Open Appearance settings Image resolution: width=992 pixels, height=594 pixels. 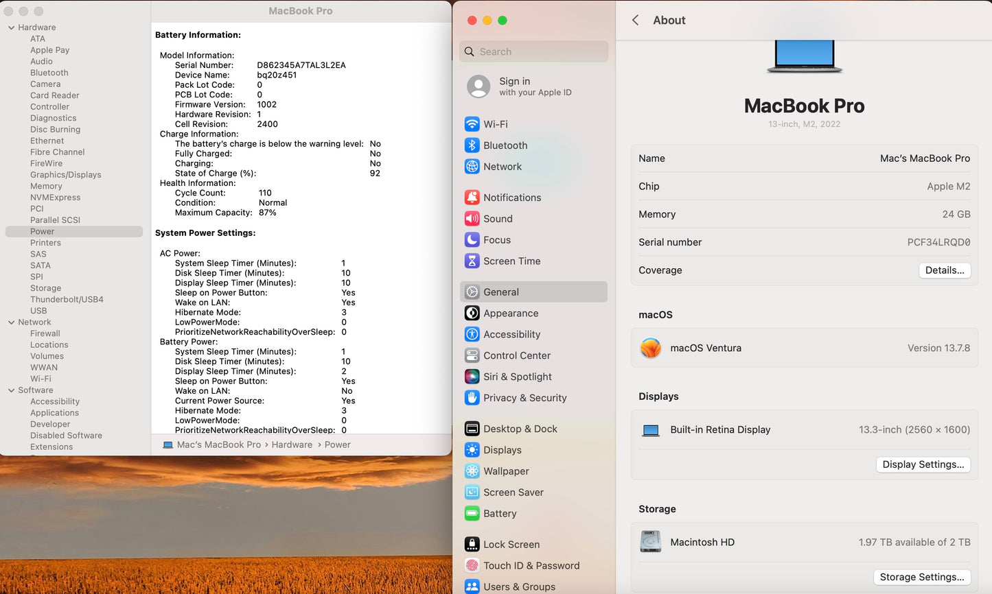[472, 313]
